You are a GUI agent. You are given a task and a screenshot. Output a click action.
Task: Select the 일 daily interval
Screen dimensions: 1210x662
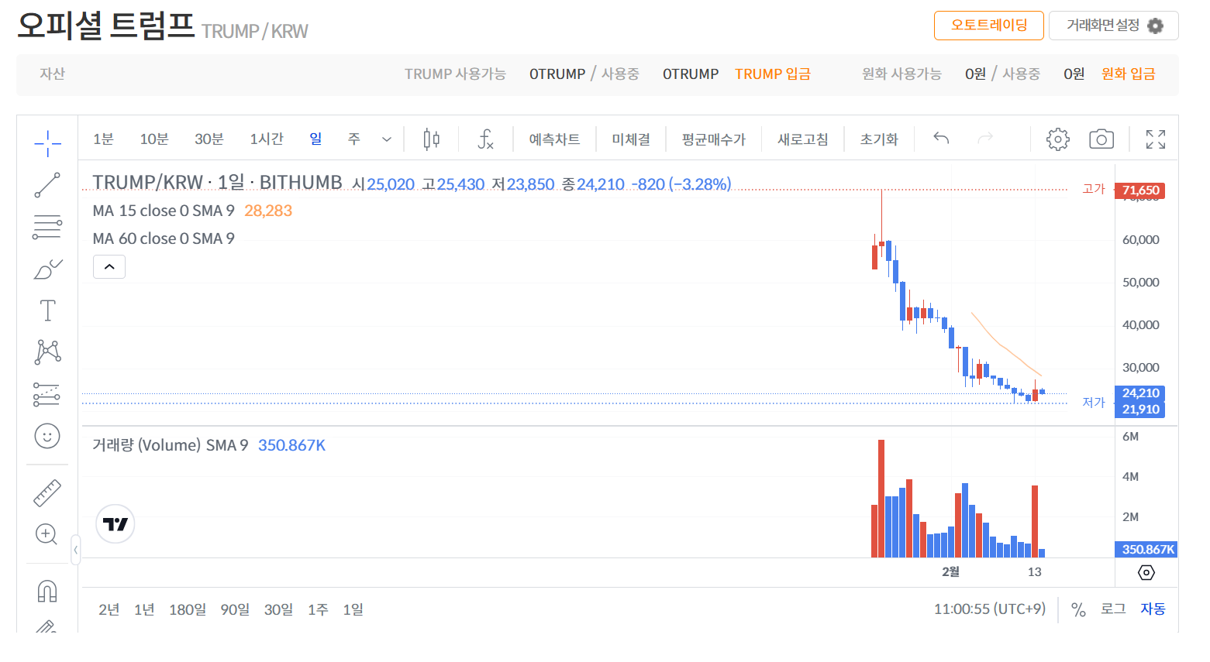tap(315, 139)
